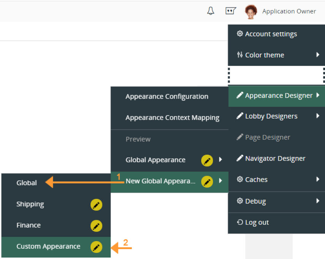Expand the Lobby Designers submenu arrow
This screenshot has height=259, width=325.
click(x=318, y=116)
